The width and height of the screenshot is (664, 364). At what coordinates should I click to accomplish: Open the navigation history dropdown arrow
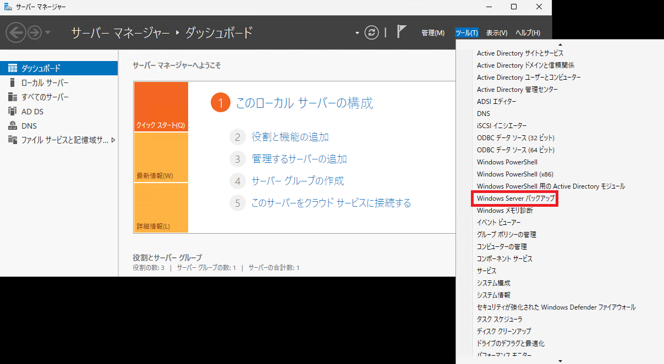tap(48, 32)
